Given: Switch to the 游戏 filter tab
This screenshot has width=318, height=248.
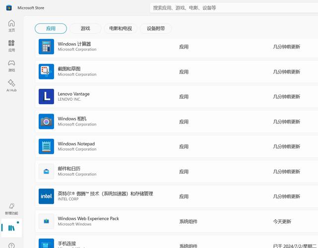Looking at the screenshot, I should click(85, 28).
